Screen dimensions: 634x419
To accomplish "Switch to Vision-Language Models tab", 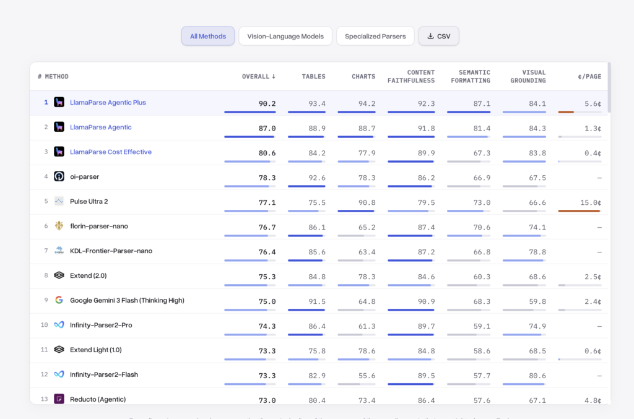I will click(x=285, y=36).
